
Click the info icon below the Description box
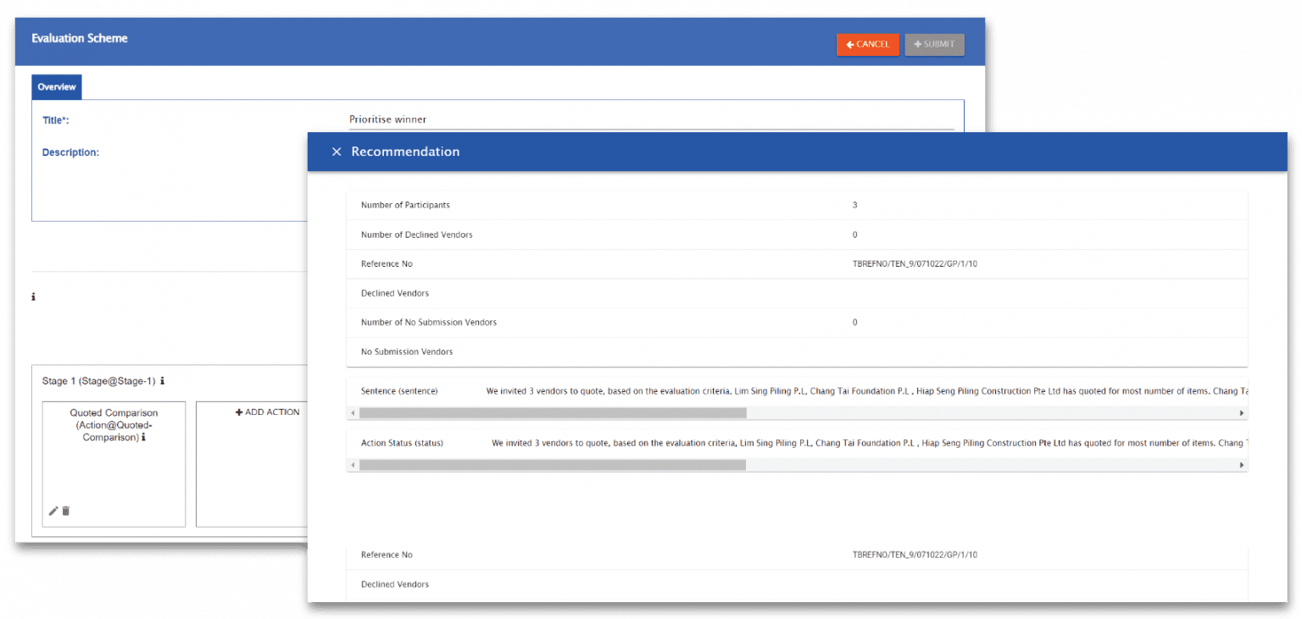tap(33, 296)
